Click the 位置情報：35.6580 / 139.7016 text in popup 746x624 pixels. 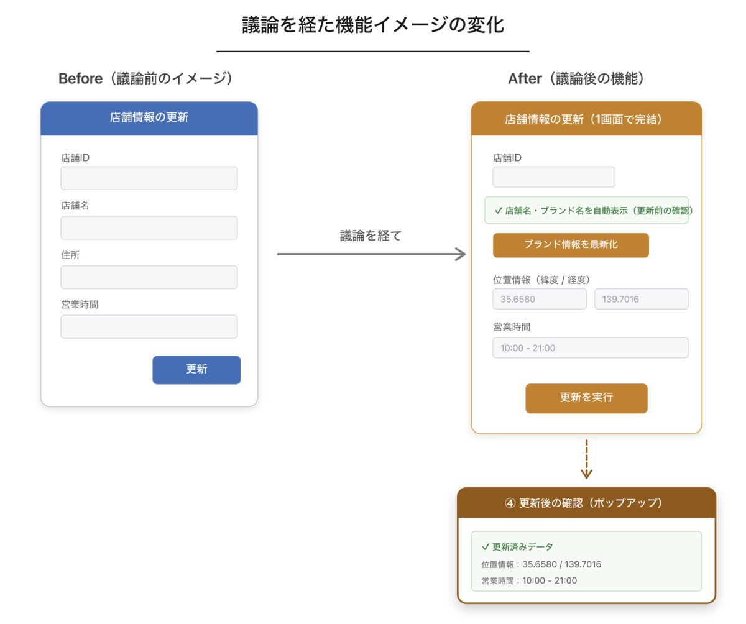(541, 564)
